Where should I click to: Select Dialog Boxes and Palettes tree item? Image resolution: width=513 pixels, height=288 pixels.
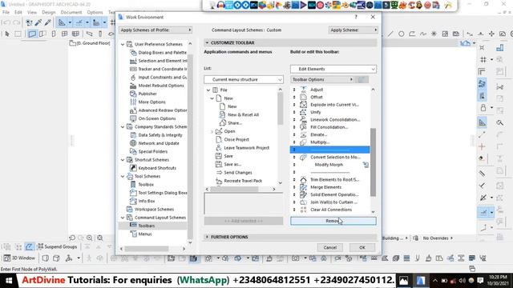pos(159,52)
